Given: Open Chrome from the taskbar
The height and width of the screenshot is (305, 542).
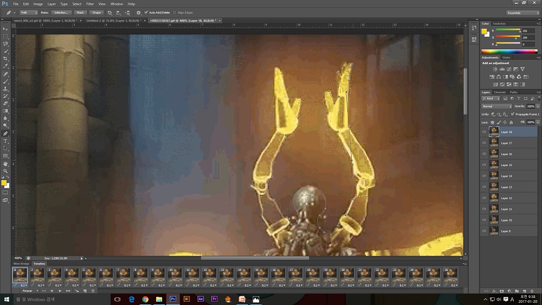Looking at the screenshot, I should (x=145, y=299).
